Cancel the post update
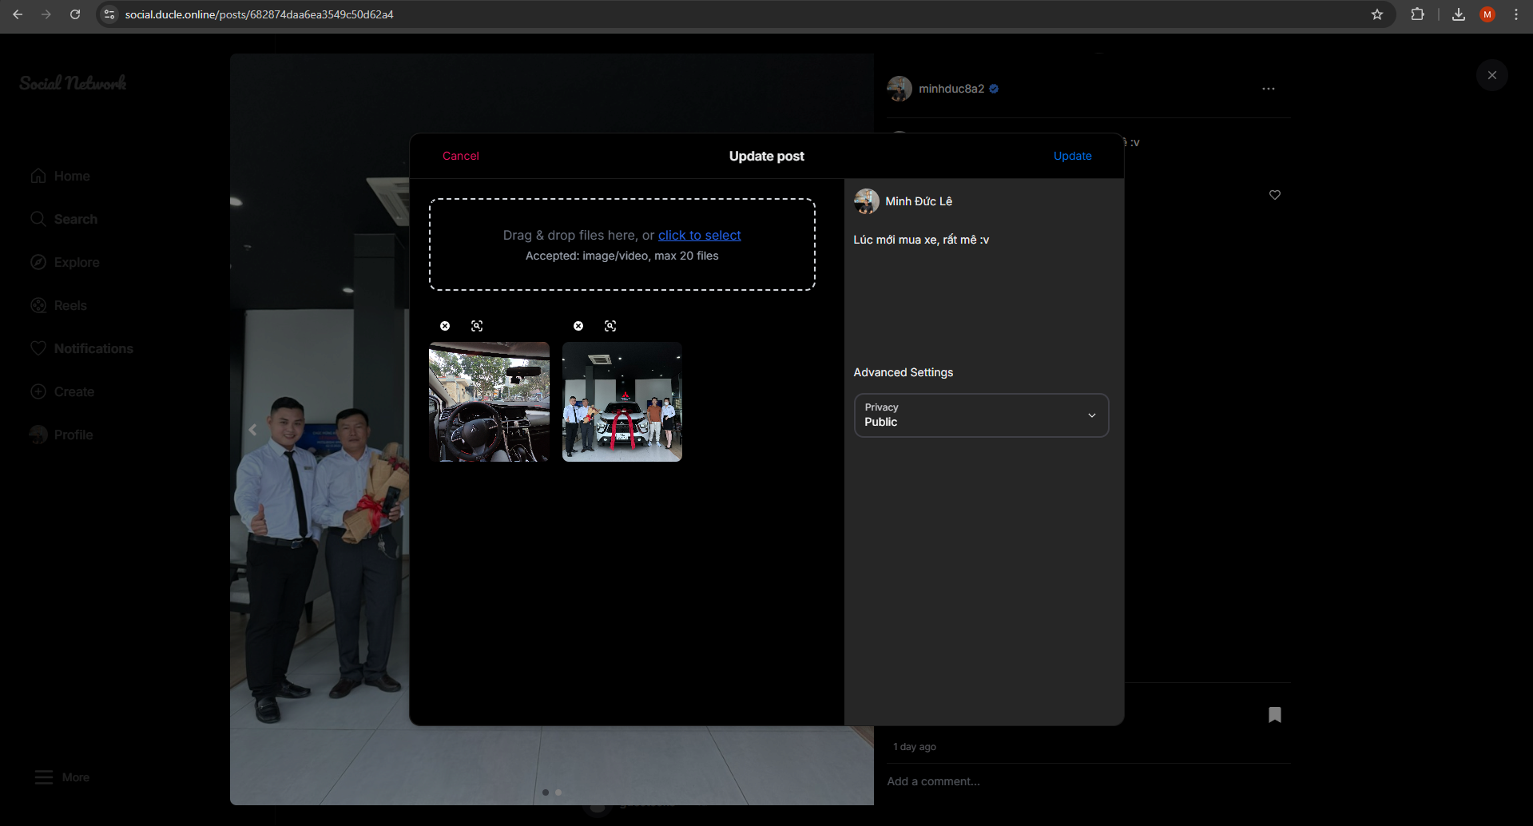The width and height of the screenshot is (1533, 826). click(461, 156)
